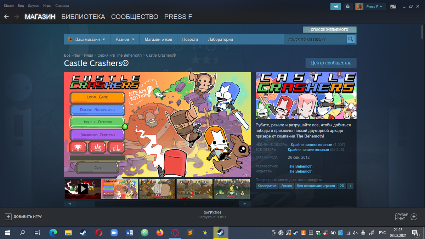The height and width of the screenshot is (239, 425).
Task: Launch Microsoft Edge from the taskbar
Action: pos(53,233)
